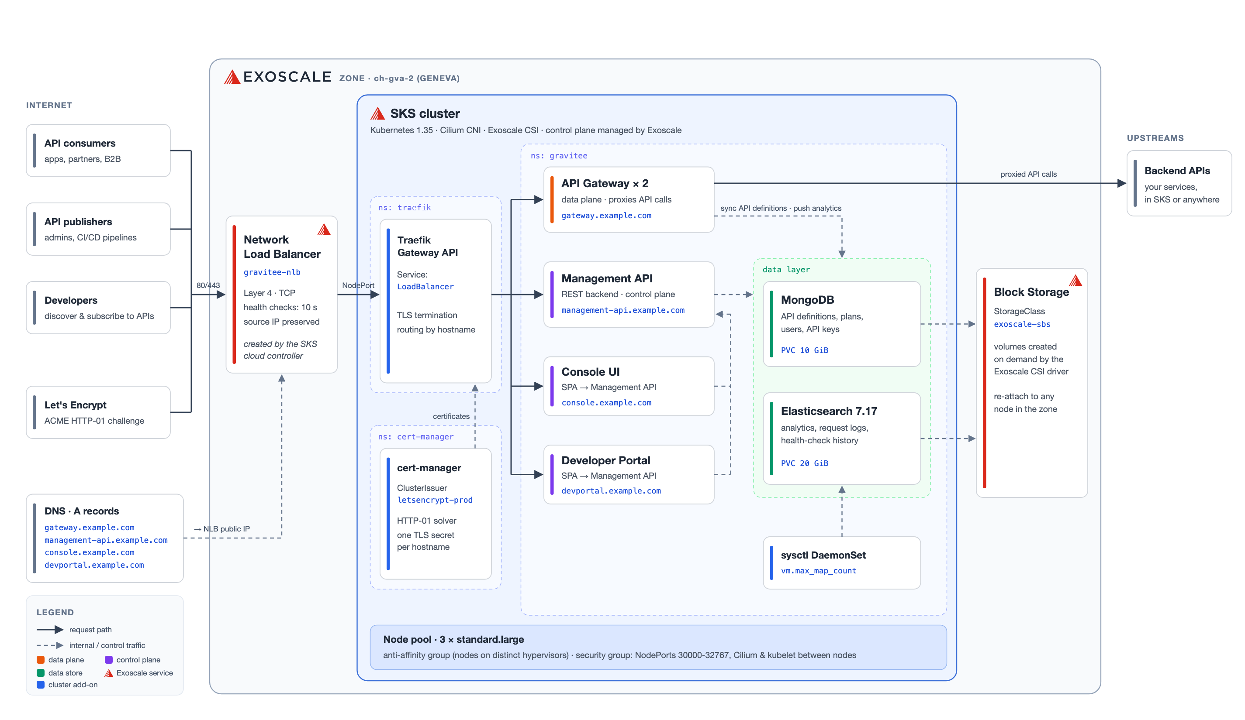Click the "letsencrypt-prod" ClusterIssuer name

click(435, 500)
